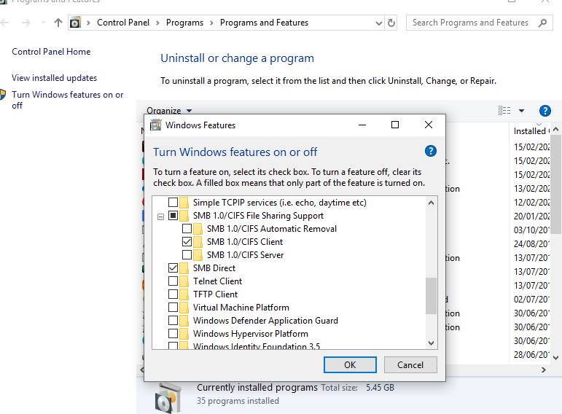562x414 pixels.
Task: Click the folder icon beside TFTP Client
Action: coord(184,294)
